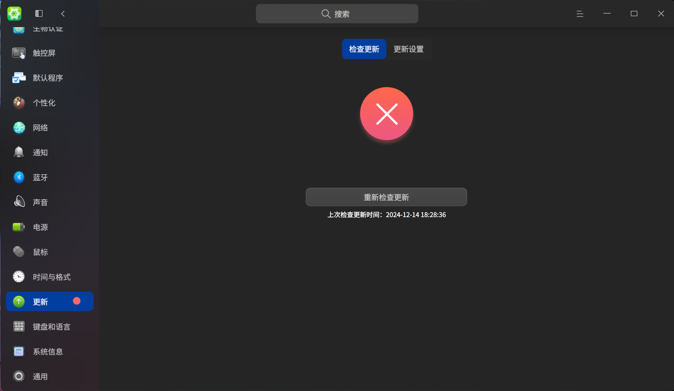The image size is (674, 391).
Task: Collapse navigation with back arrow
Action: point(62,13)
